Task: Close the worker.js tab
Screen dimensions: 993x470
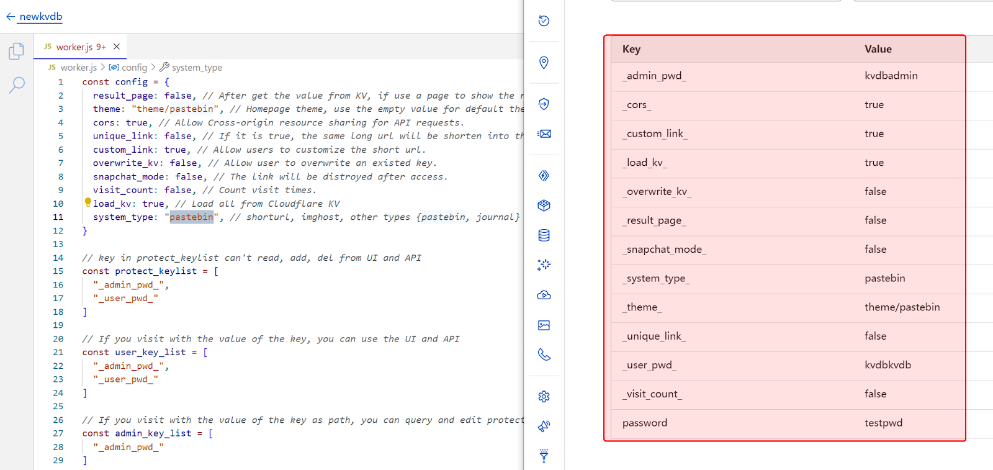Action: click(x=117, y=47)
